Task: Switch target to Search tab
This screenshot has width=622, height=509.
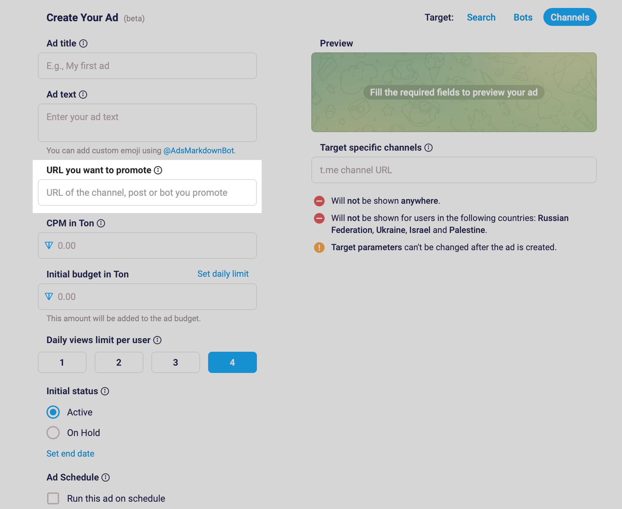Action: coord(481,17)
